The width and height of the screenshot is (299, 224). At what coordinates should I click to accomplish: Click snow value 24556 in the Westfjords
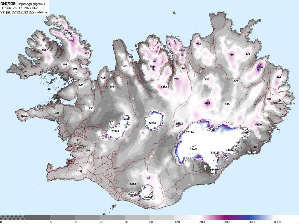tap(68, 33)
